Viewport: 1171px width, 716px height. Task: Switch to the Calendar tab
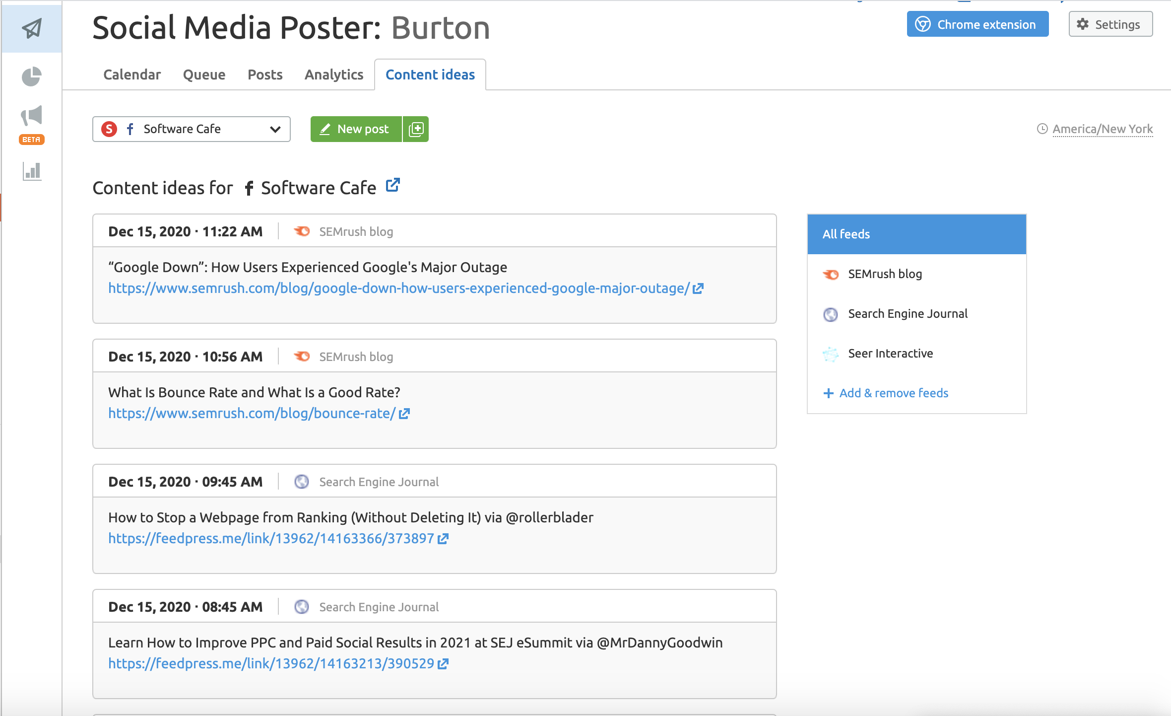(x=132, y=74)
